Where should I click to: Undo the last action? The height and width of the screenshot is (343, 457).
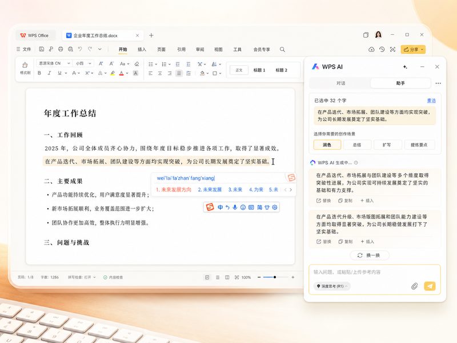coord(80,49)
